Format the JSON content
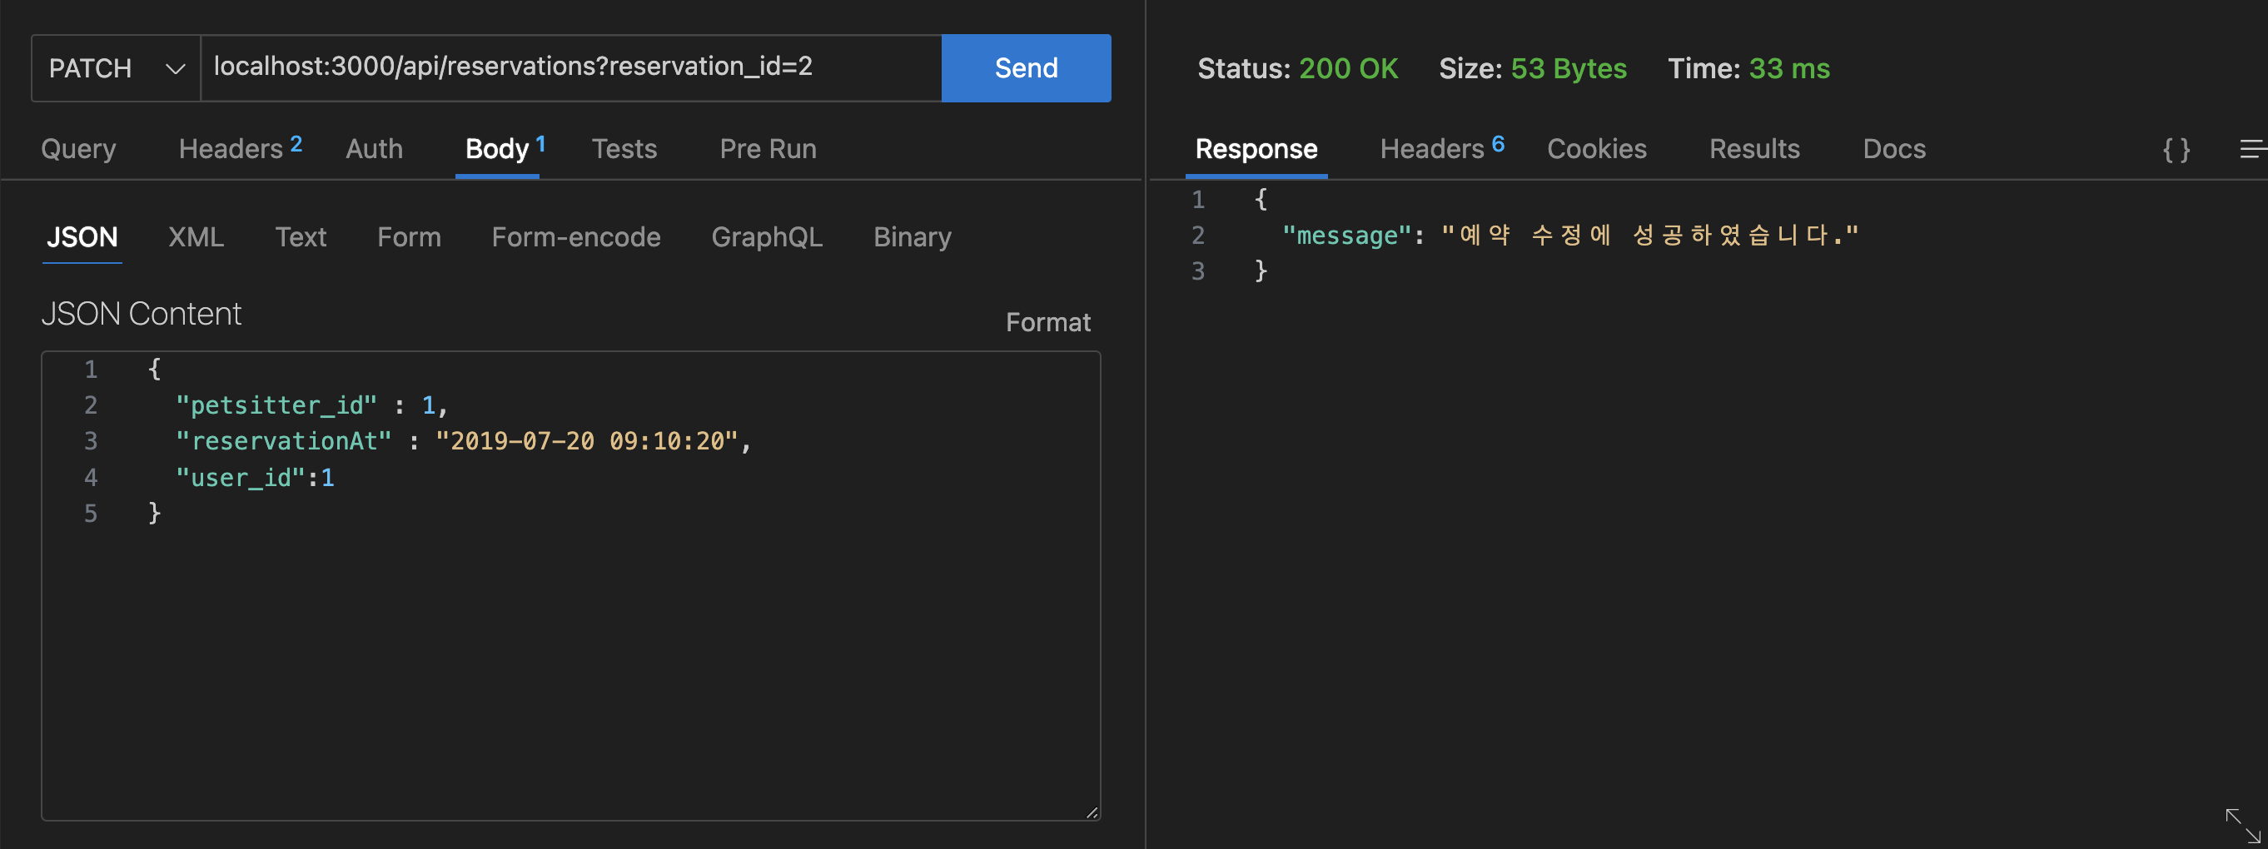The height and width of the screenshot is (849, 2268). 1047,322
